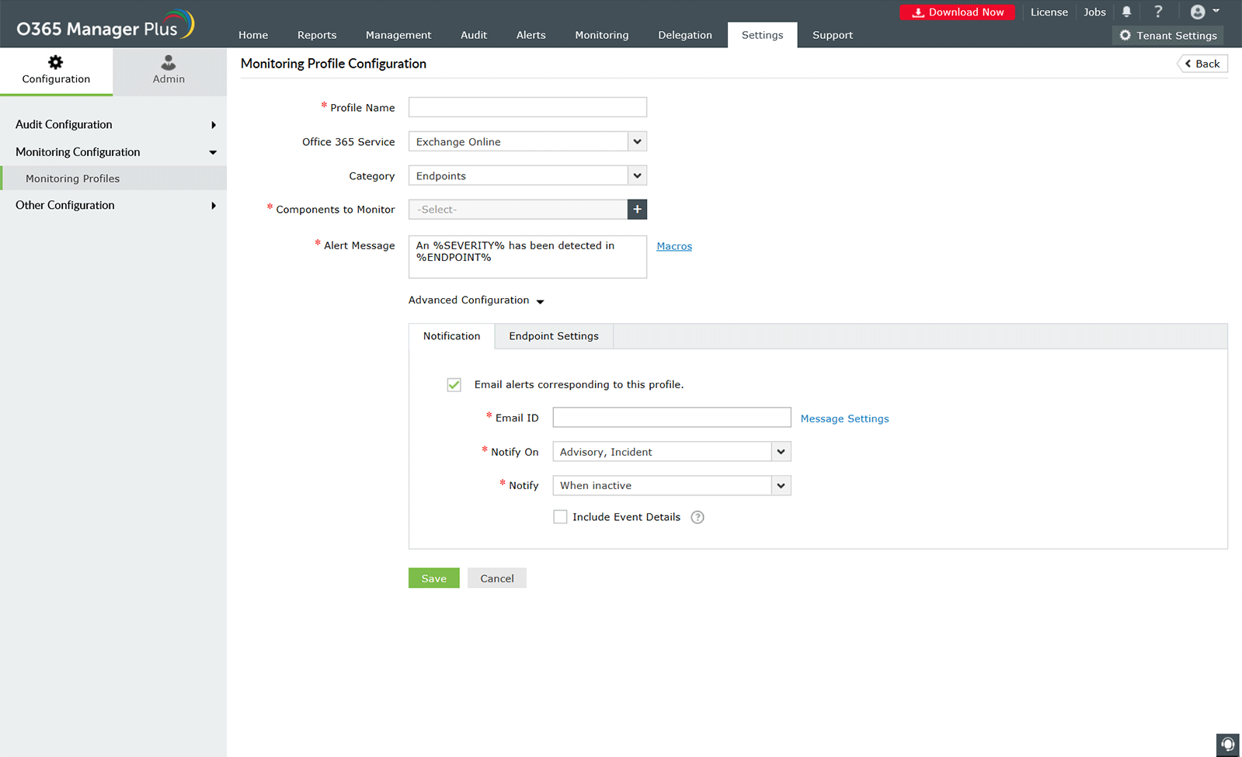
Task: Open the user account avatar menu
Action: click(1205, 12)
